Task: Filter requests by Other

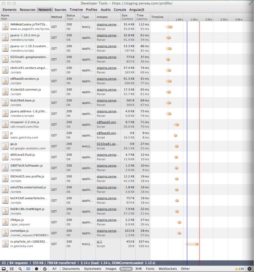Action: 185,269
